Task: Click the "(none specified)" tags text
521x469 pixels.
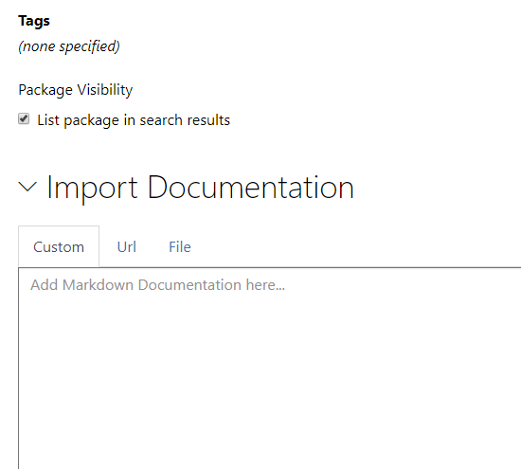Action: click(x=69, y=46)
